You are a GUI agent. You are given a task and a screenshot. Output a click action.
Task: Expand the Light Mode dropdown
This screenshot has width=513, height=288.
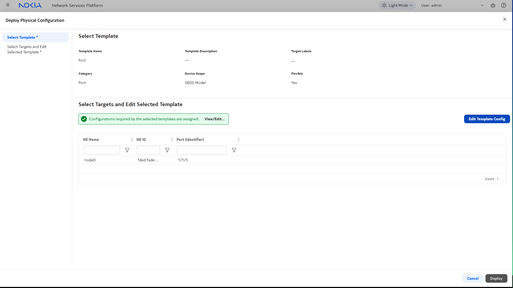(x=411, y=5)
